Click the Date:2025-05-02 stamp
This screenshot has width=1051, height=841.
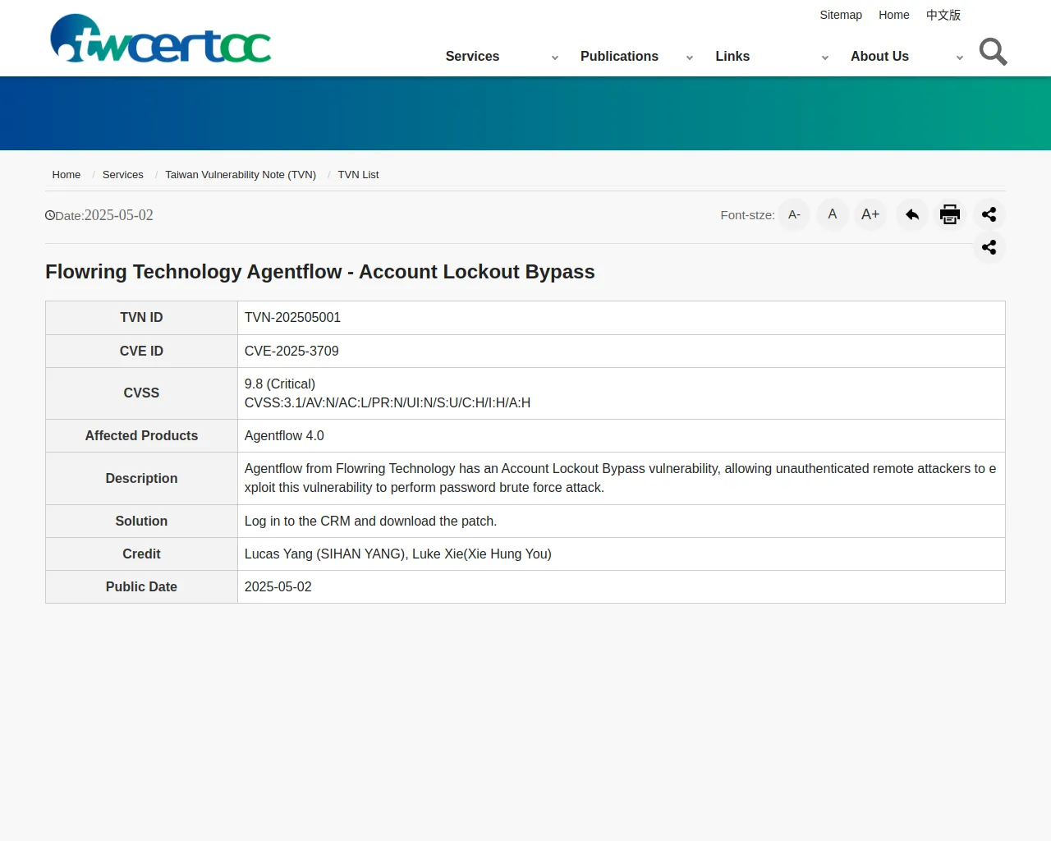(x=99, y=215)
